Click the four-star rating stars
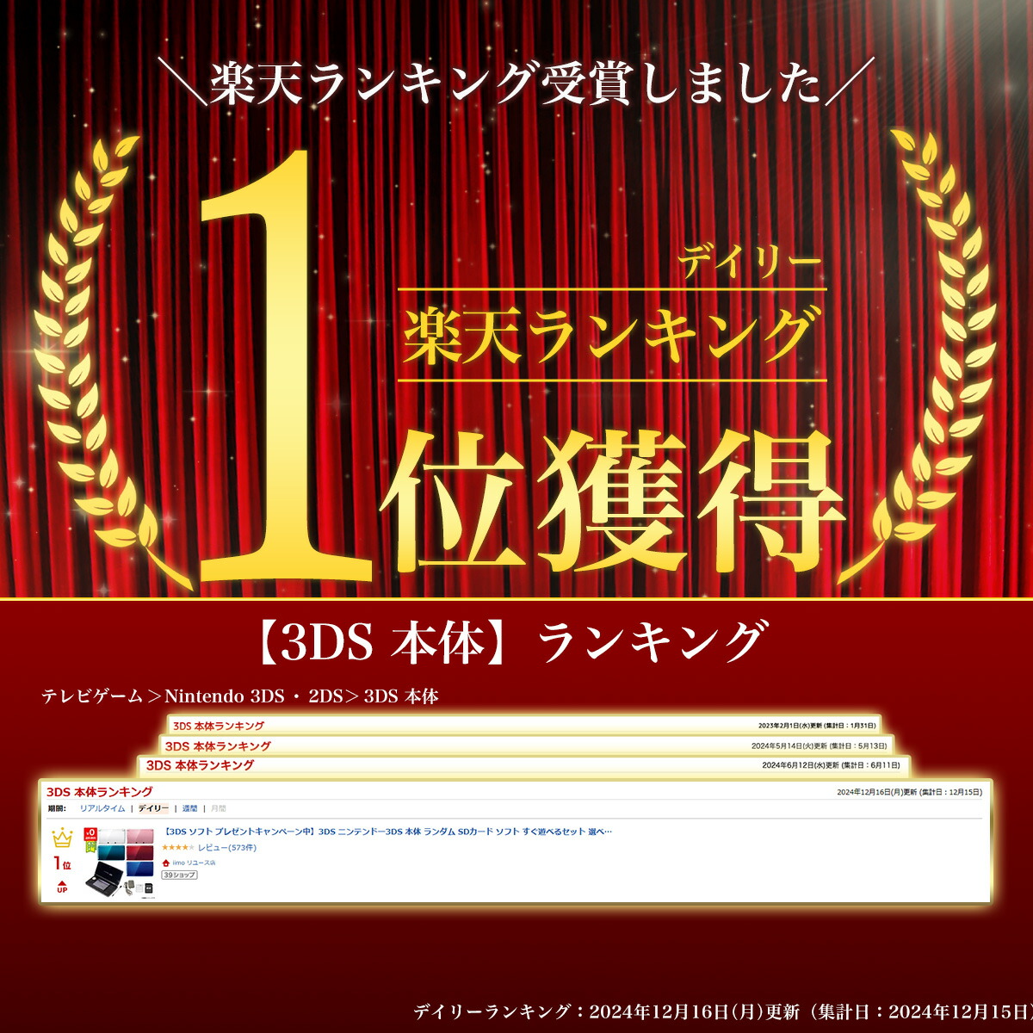 [175, 847]
